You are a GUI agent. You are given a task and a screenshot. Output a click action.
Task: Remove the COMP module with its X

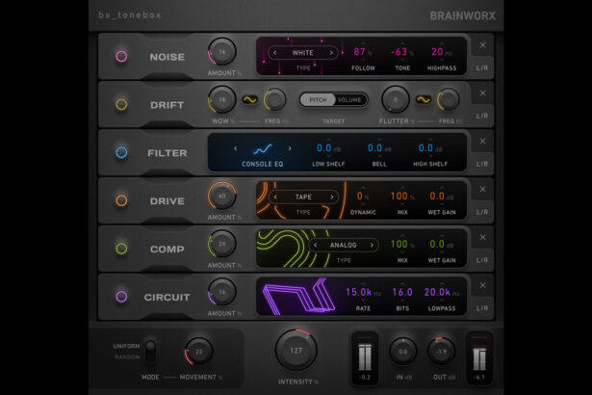tap(482, 237)
